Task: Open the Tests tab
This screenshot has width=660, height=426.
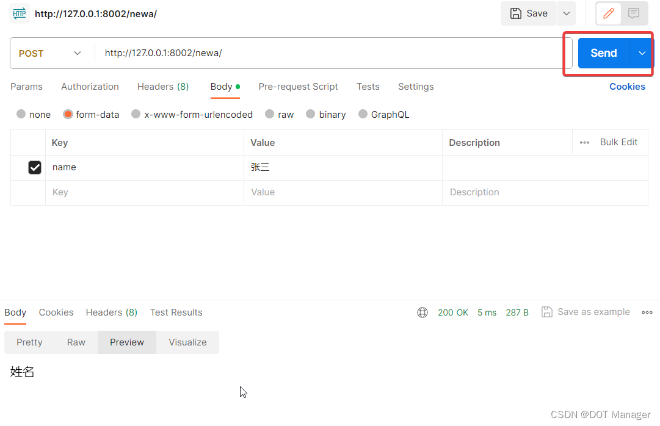Action: (368, 87)
